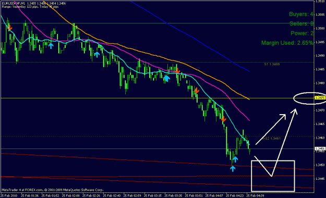Click the "25 Feb 02:08" time axis label
The image size is (326, 198).
(x=71, y=196)
